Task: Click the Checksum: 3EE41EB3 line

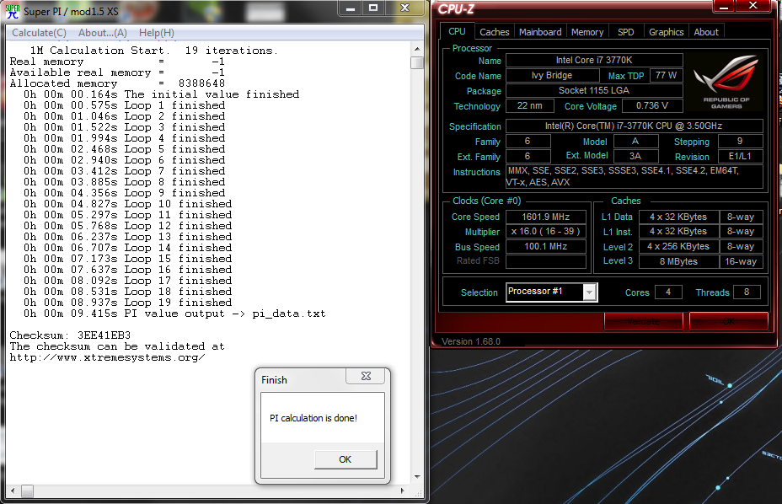Action: click(x=70, y=335)
